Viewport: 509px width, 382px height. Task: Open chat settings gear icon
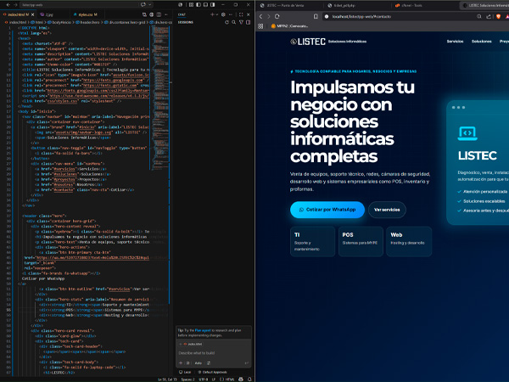[x=223, y=14]
